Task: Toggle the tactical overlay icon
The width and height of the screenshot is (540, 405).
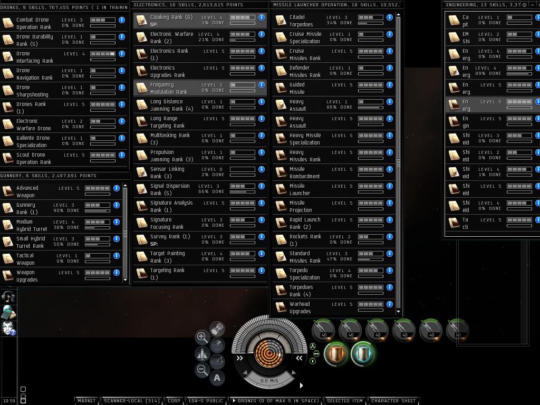Action: pos(217,361)
